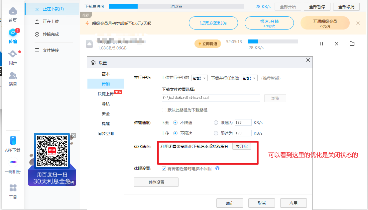Pause the downloading file task
The height and width of the screenshot is (210, 368).
coord(321,44)
